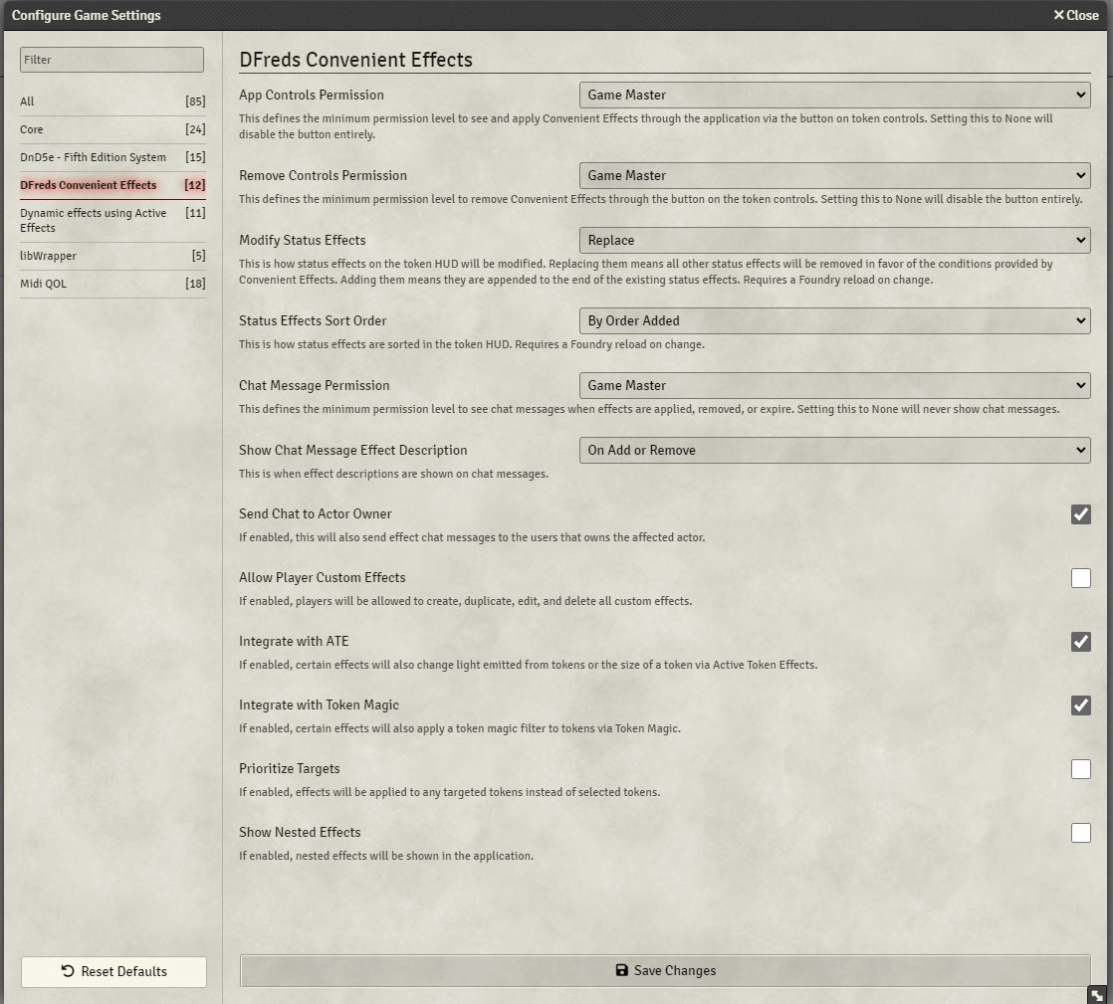
Task: Open Modify Status Effects dropdown
Action: [x=834, y=240]
